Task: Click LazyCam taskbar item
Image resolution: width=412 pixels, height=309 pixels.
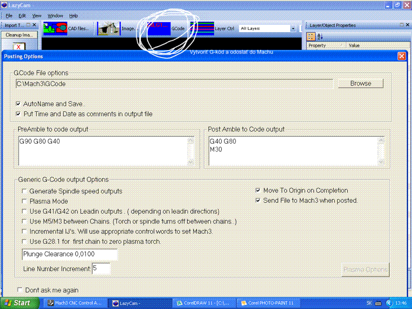Action: pyautogui.click(x=139, y=303)
